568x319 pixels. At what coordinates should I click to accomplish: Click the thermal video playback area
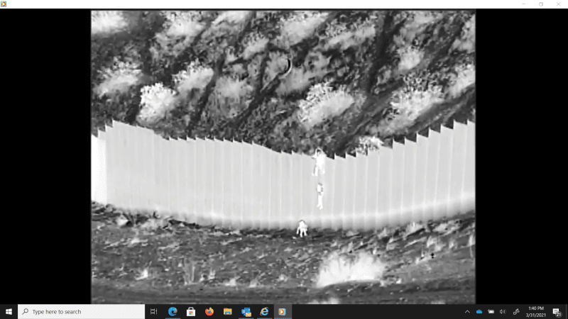[x=283, y=156]
